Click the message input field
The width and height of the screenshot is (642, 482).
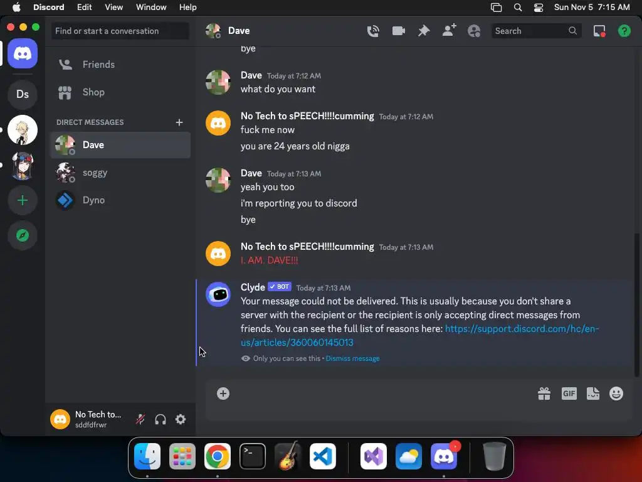381,394
